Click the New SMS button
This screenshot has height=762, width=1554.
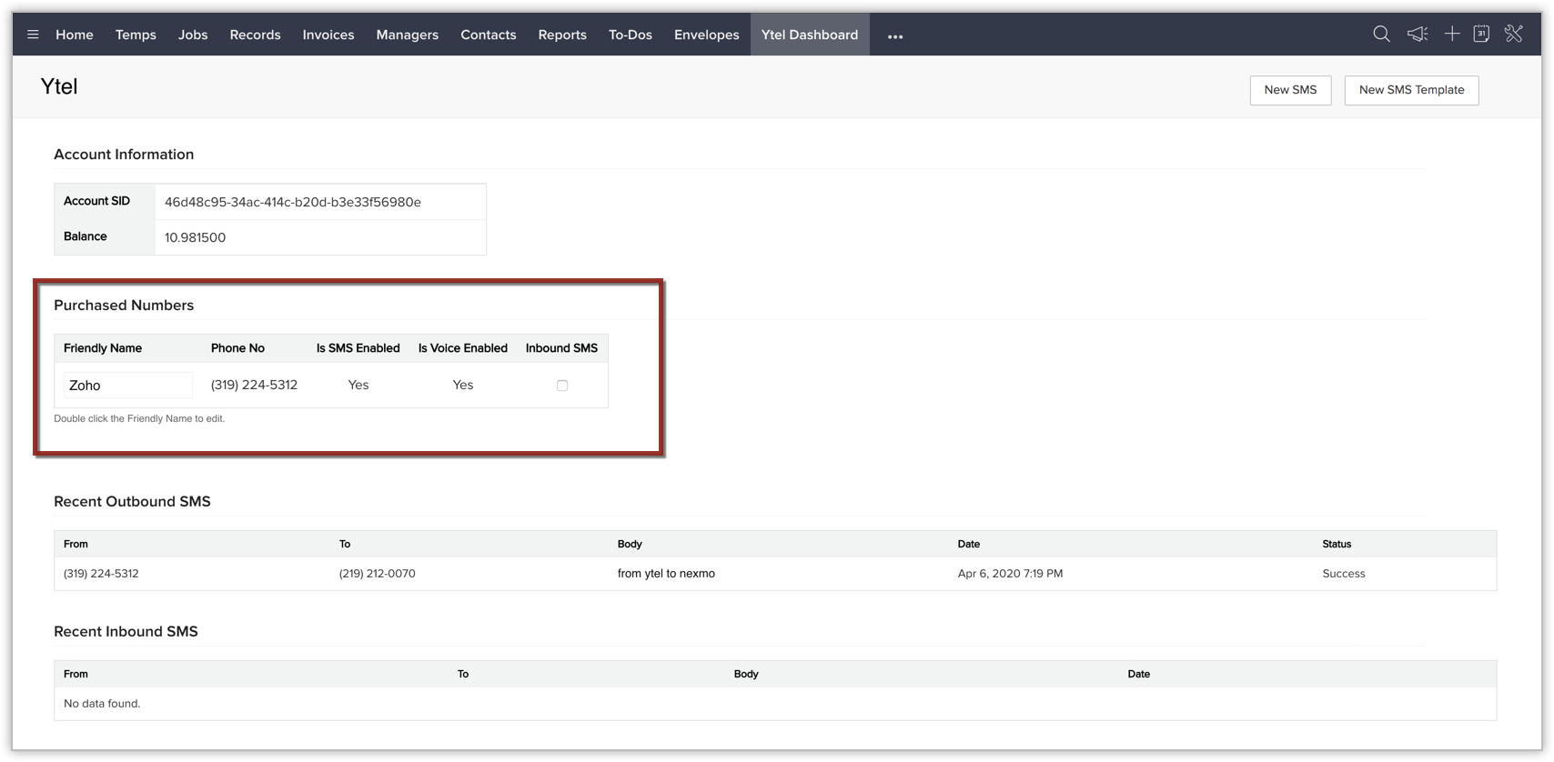click(x=1290, y=90)
